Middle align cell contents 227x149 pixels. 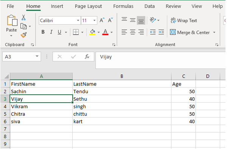pyautogui.click(x=133, y=20)
